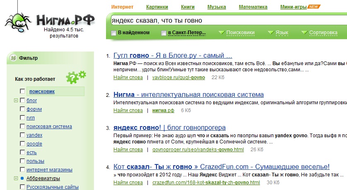
Task: Check the 'поисковая система' filter checkbox
Action: pos(22,127)
